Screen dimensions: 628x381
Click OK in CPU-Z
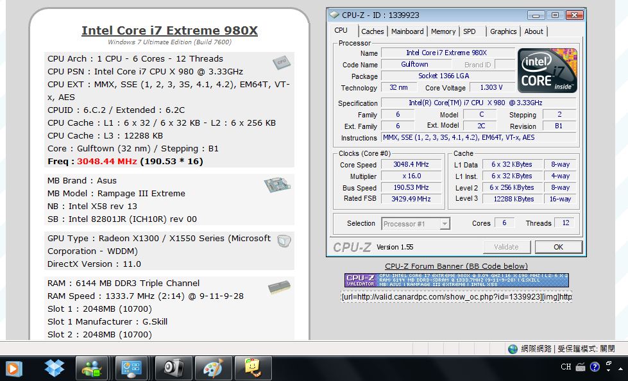558,247
